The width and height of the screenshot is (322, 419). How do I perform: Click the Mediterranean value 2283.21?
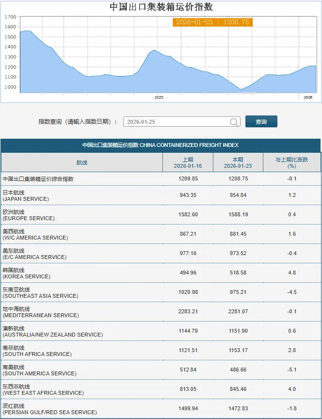coord(188,311)
